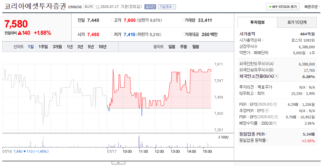Click the current price 7,580
325x166 pixels.
[x=16, y=24]
